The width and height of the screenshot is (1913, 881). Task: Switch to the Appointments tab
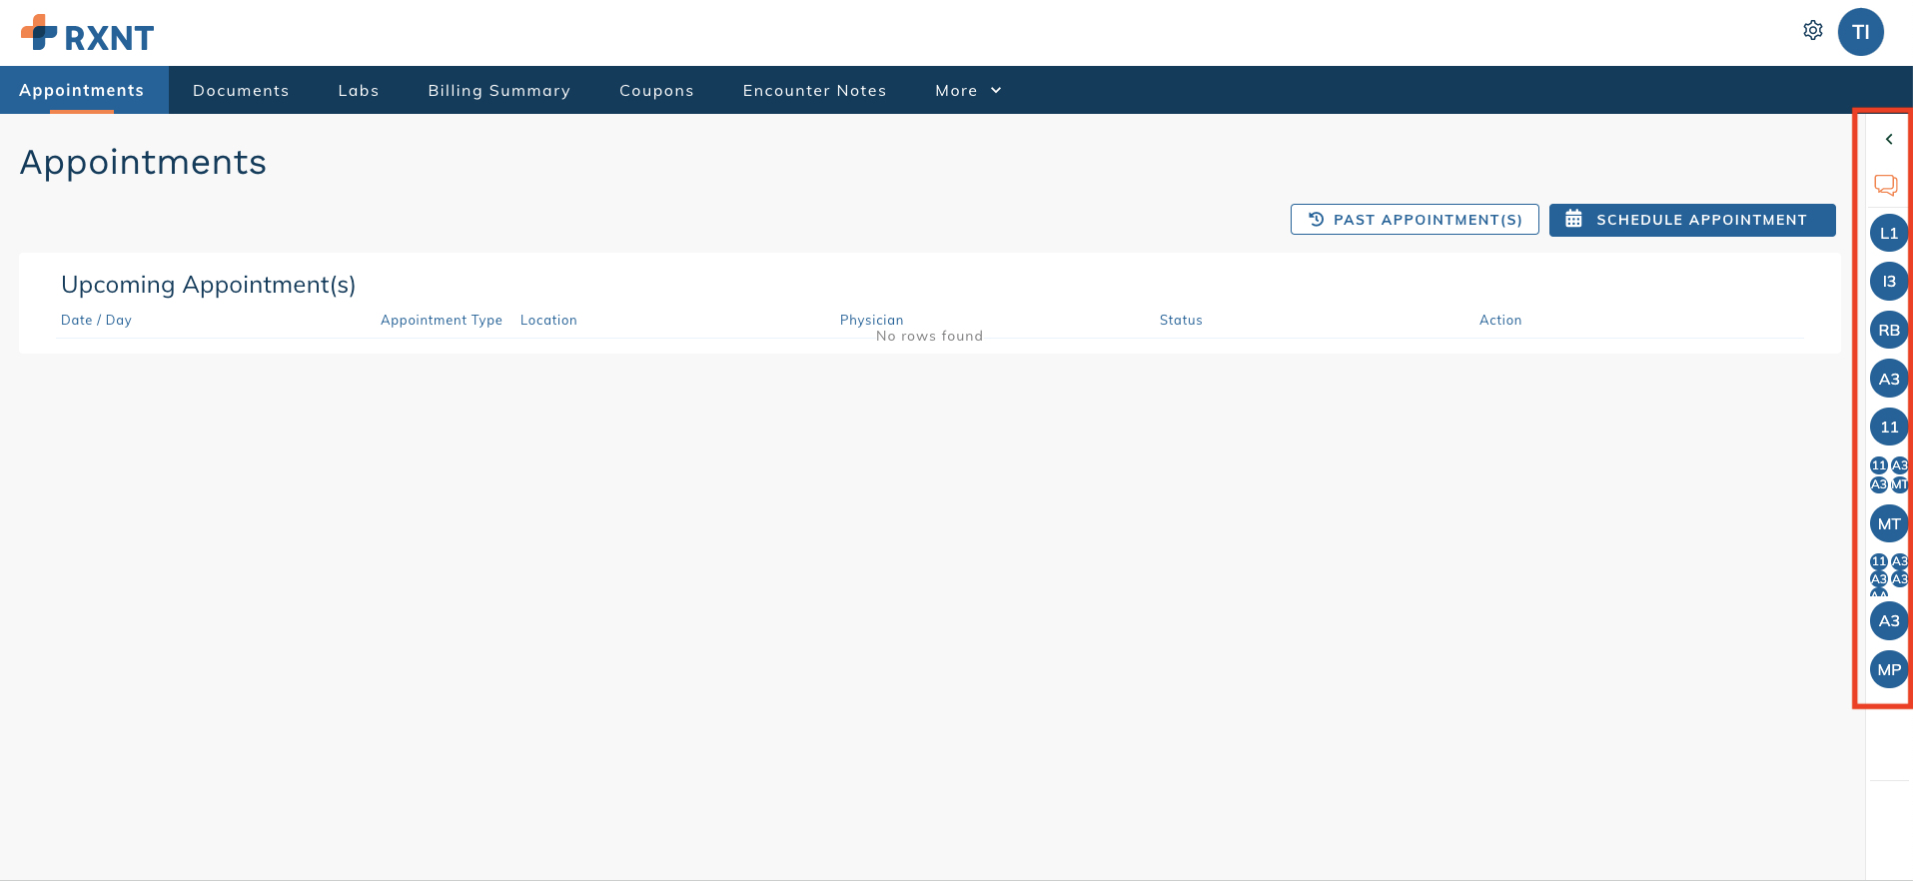point(82,90)
